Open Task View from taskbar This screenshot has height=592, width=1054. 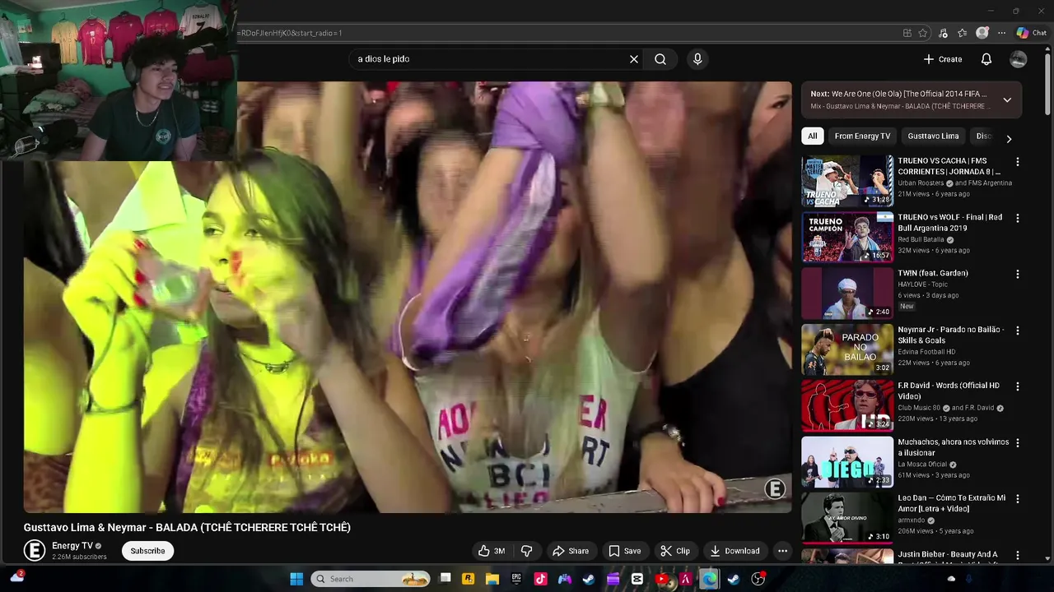[445, 579]
